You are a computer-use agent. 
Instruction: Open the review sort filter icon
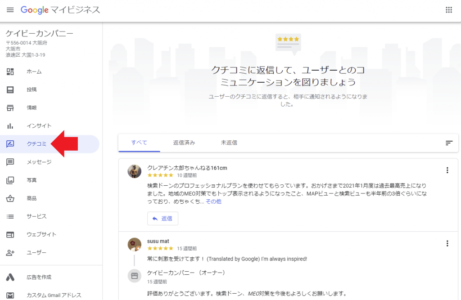coord(449,143)
